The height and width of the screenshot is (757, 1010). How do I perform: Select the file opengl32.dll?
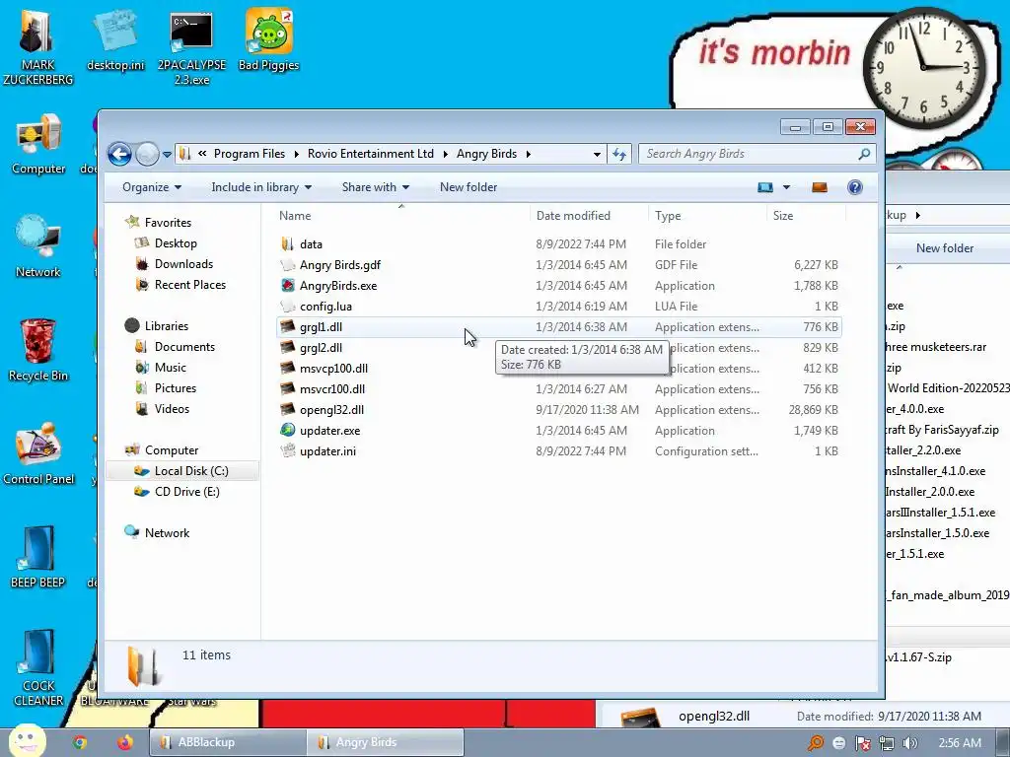coord(331,409)
